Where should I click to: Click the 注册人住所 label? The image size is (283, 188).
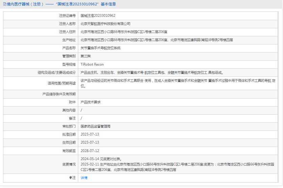pyautogui.click(x=67, y=32)
